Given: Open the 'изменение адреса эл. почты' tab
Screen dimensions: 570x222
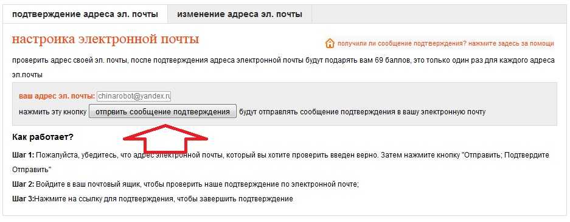Looking at the screenshot, I should click(240, 15).
